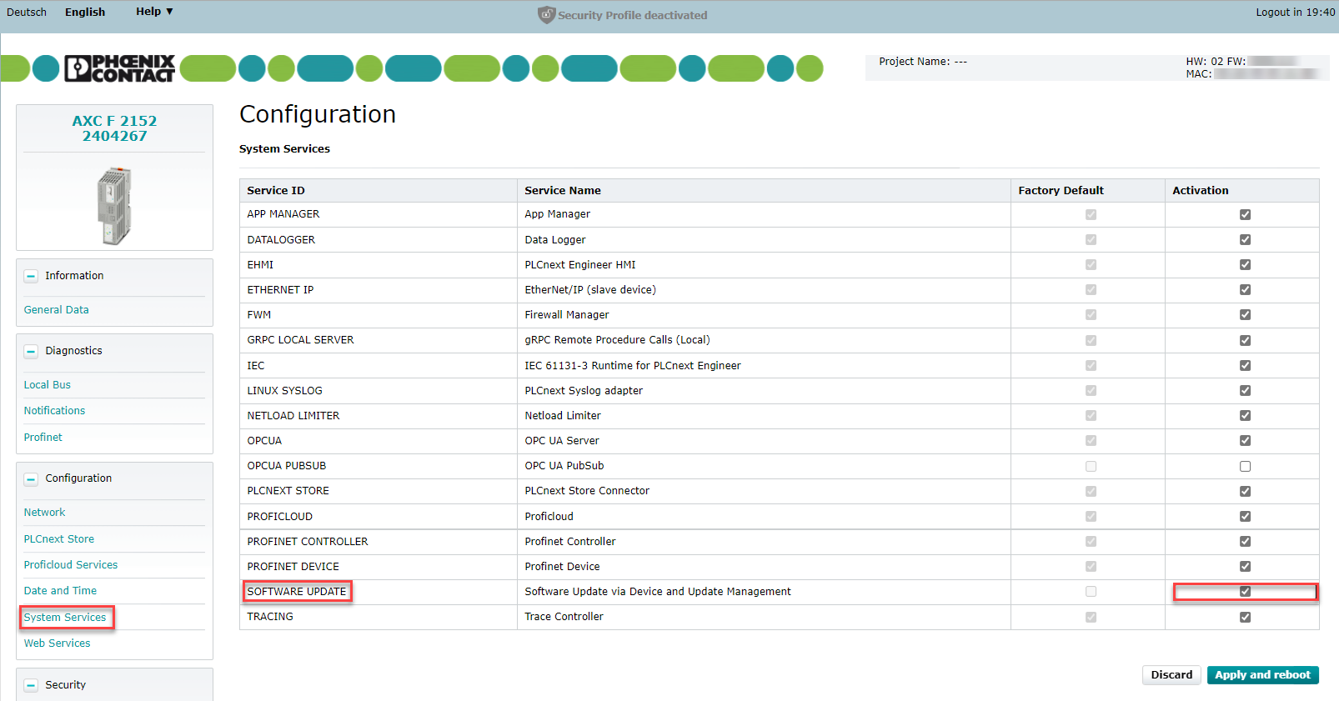Toggle FWM activation checkbox
Viewport: 1339px width, 701px height.
coord(1245,314)
